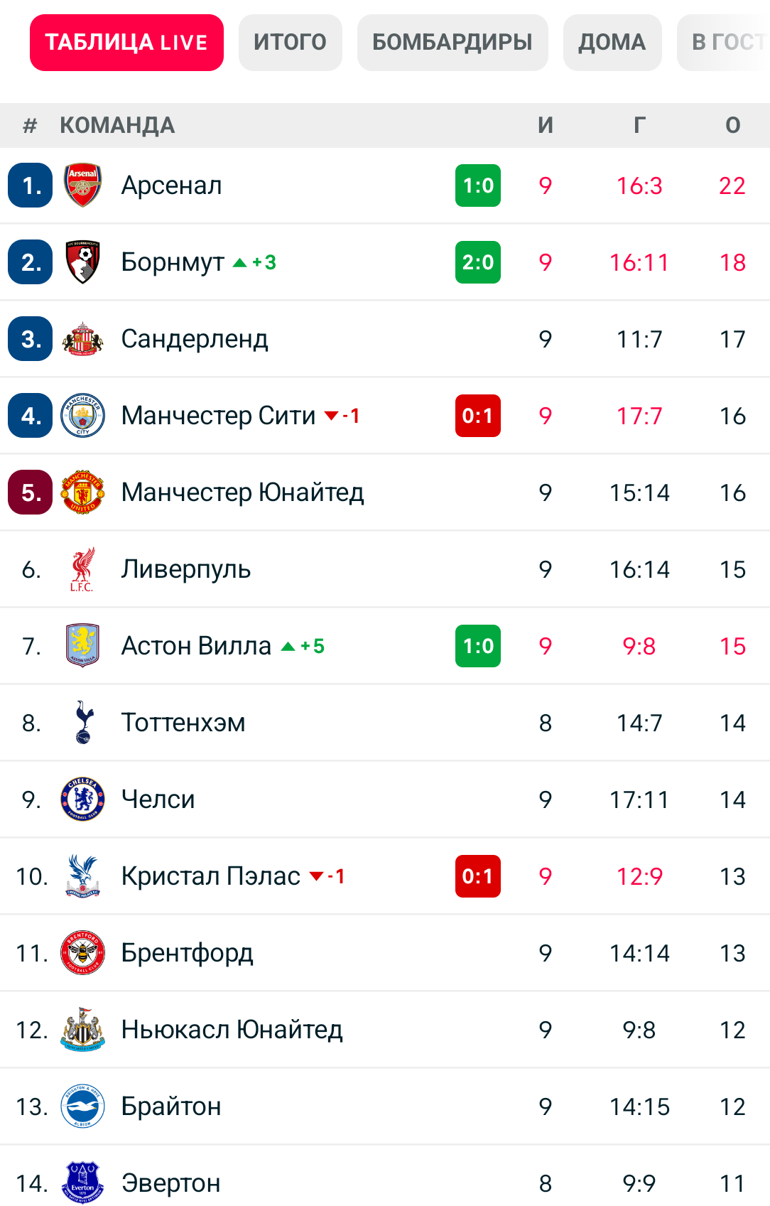Open Bournemouth's live 2:0 score badge
770x1206 pixels.
[478, 262]
